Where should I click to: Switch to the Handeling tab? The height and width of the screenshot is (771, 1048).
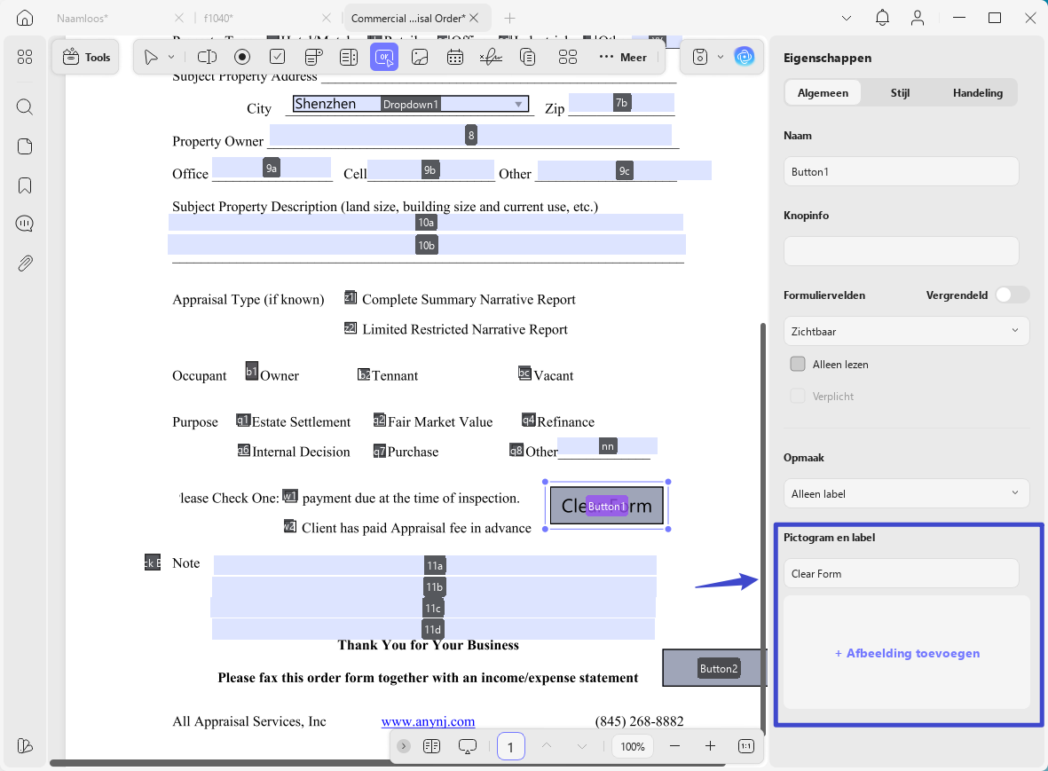pos(977,93)
